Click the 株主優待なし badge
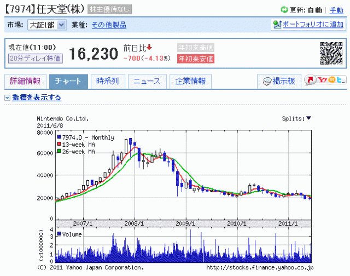This screenshot has width=350, height=276. coord(109,9)
